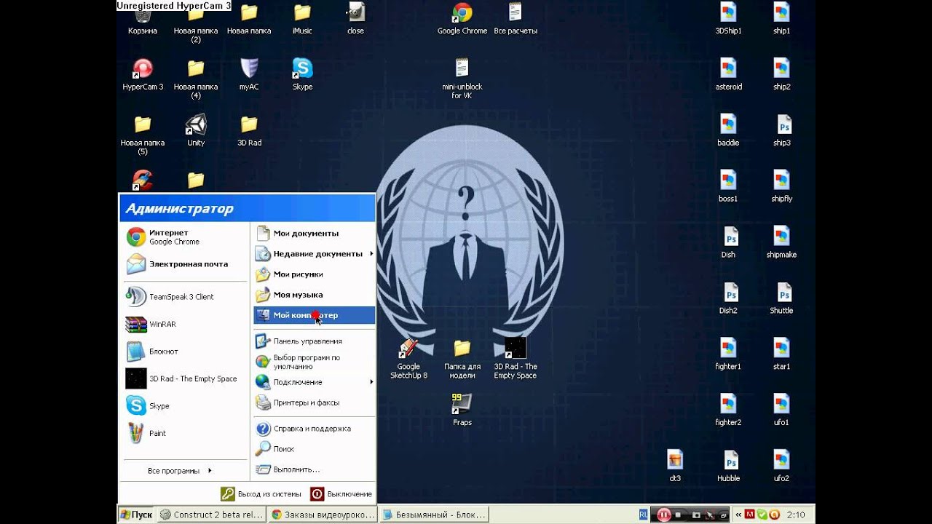
Task: Open Поиск from Start menu
Action: [x=314, y=449]
